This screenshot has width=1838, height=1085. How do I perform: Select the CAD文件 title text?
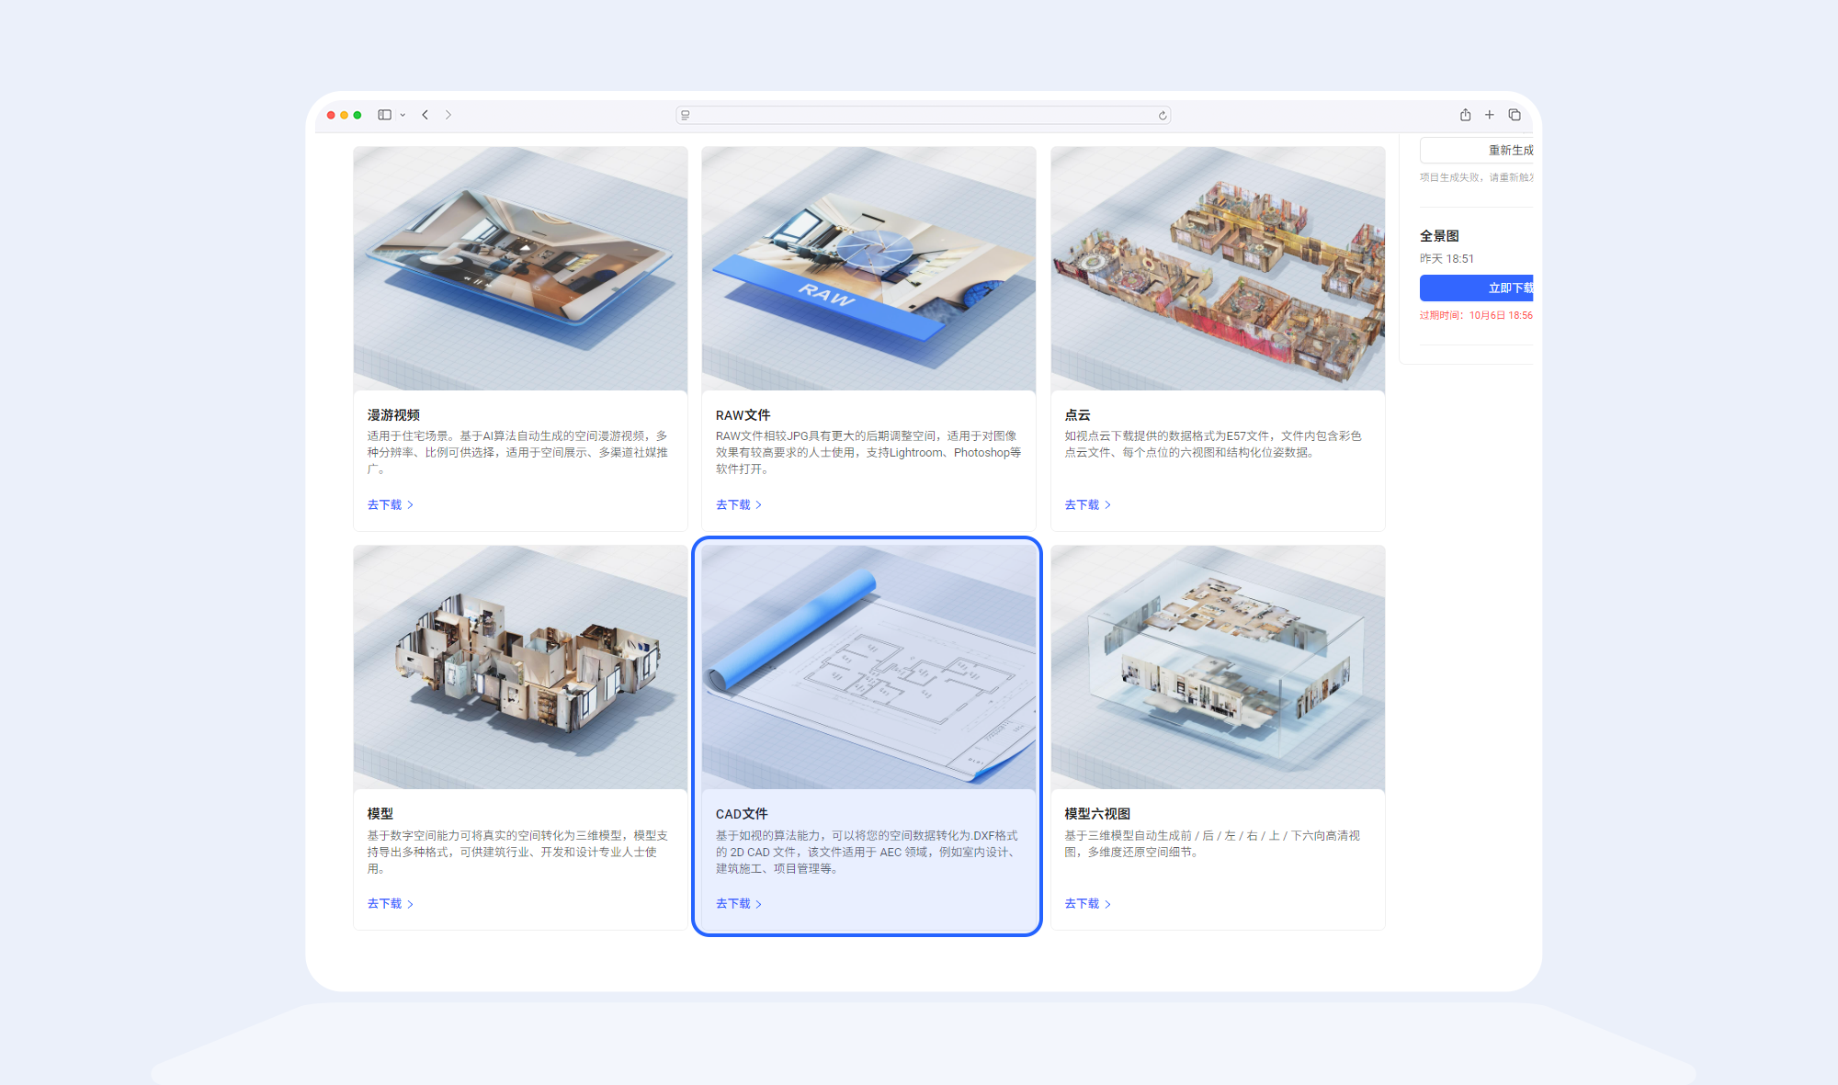(x=742, y=814)
